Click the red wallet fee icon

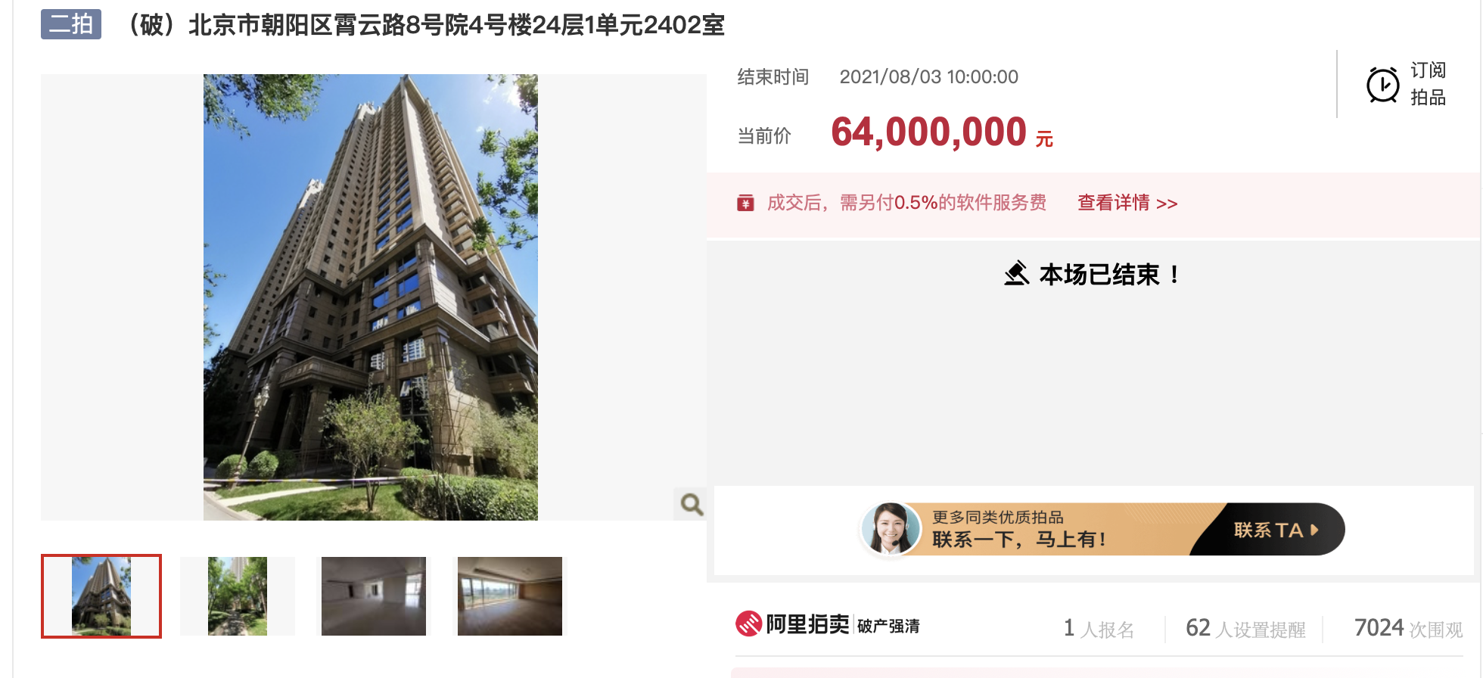pyautogui.click(x=745, y=203)
